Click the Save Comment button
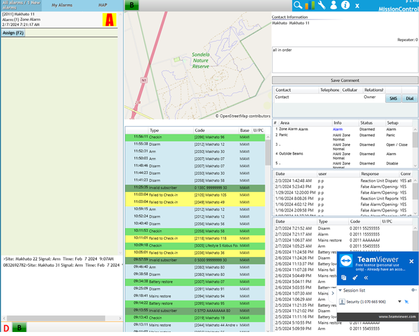 pyautogui.click(x=344, y=80)
